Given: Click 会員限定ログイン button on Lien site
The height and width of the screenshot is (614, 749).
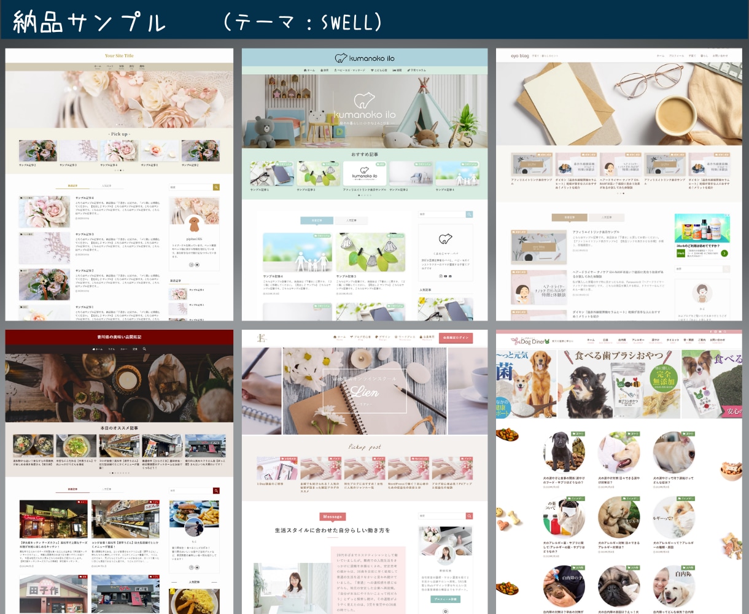Looking at the screenshot, I should pyautogui.click(x=456, y=338).
